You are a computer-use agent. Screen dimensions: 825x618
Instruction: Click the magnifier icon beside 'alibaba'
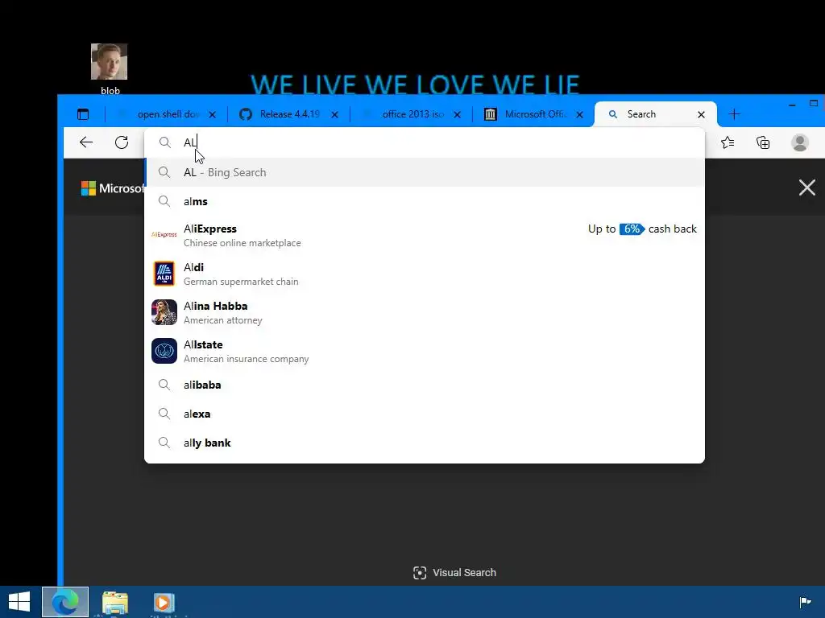point(164,385)
